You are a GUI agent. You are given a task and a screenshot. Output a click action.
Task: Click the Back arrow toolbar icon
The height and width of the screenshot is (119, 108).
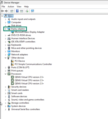tap(2, 11)
